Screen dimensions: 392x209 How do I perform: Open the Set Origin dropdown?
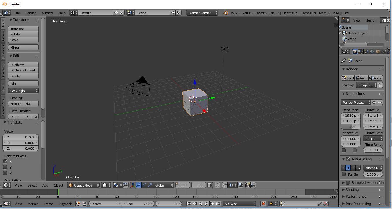[x=23, y=91]
